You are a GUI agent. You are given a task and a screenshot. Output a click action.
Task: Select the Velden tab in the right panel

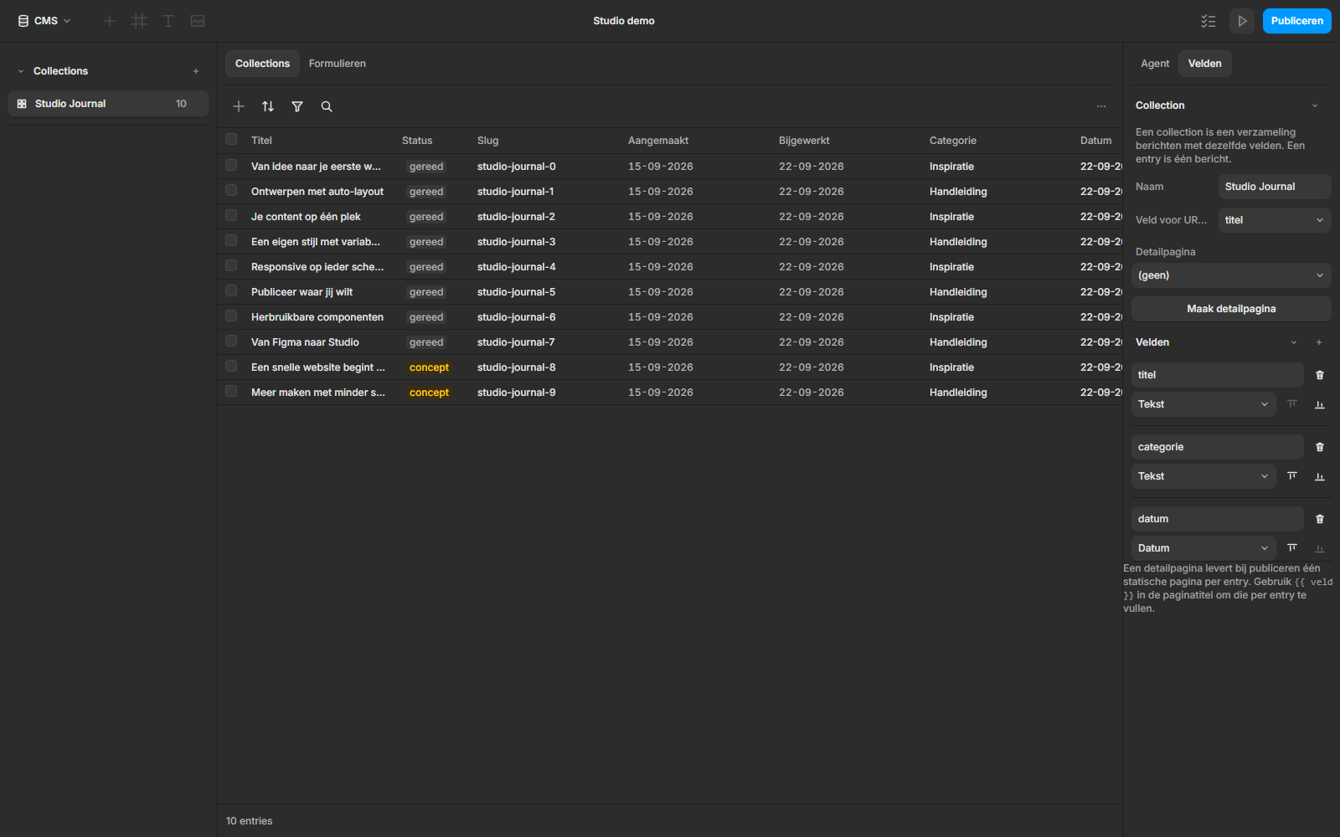(x=1204, y=64)
